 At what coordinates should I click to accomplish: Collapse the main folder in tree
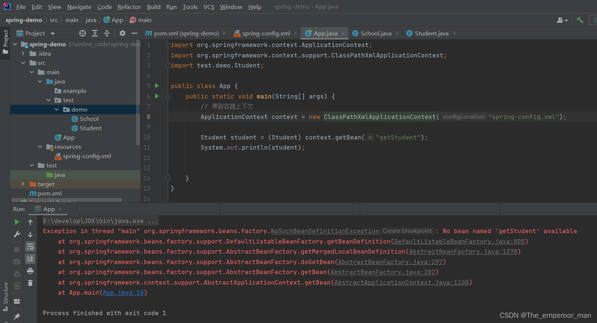tap(32, 72)
